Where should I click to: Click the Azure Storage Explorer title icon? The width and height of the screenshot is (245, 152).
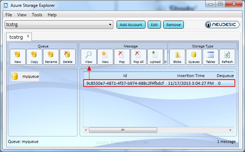tap(6, 5)
